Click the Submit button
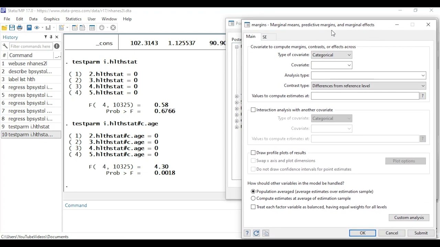 [x=421, y=233]
